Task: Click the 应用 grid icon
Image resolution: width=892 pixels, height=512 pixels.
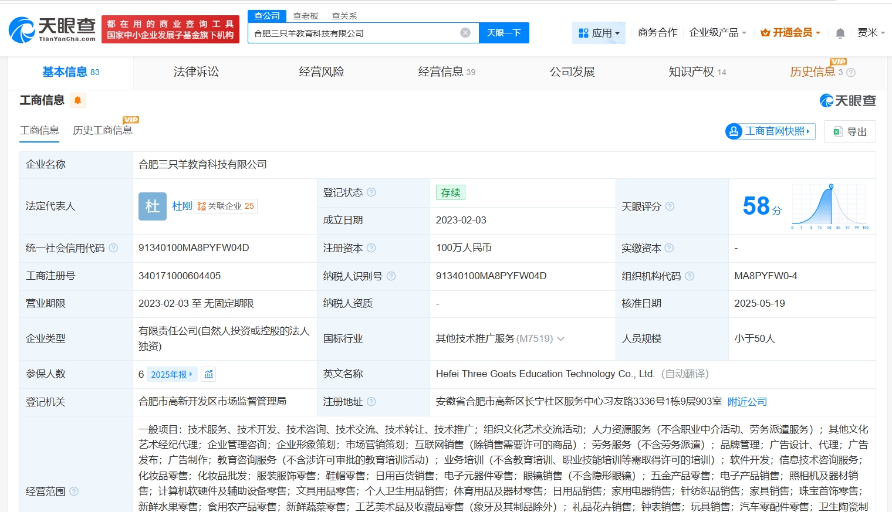Action: pos(583,33)
